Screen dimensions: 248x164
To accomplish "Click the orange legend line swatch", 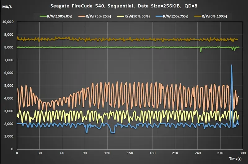I will (x=82, y=16).
